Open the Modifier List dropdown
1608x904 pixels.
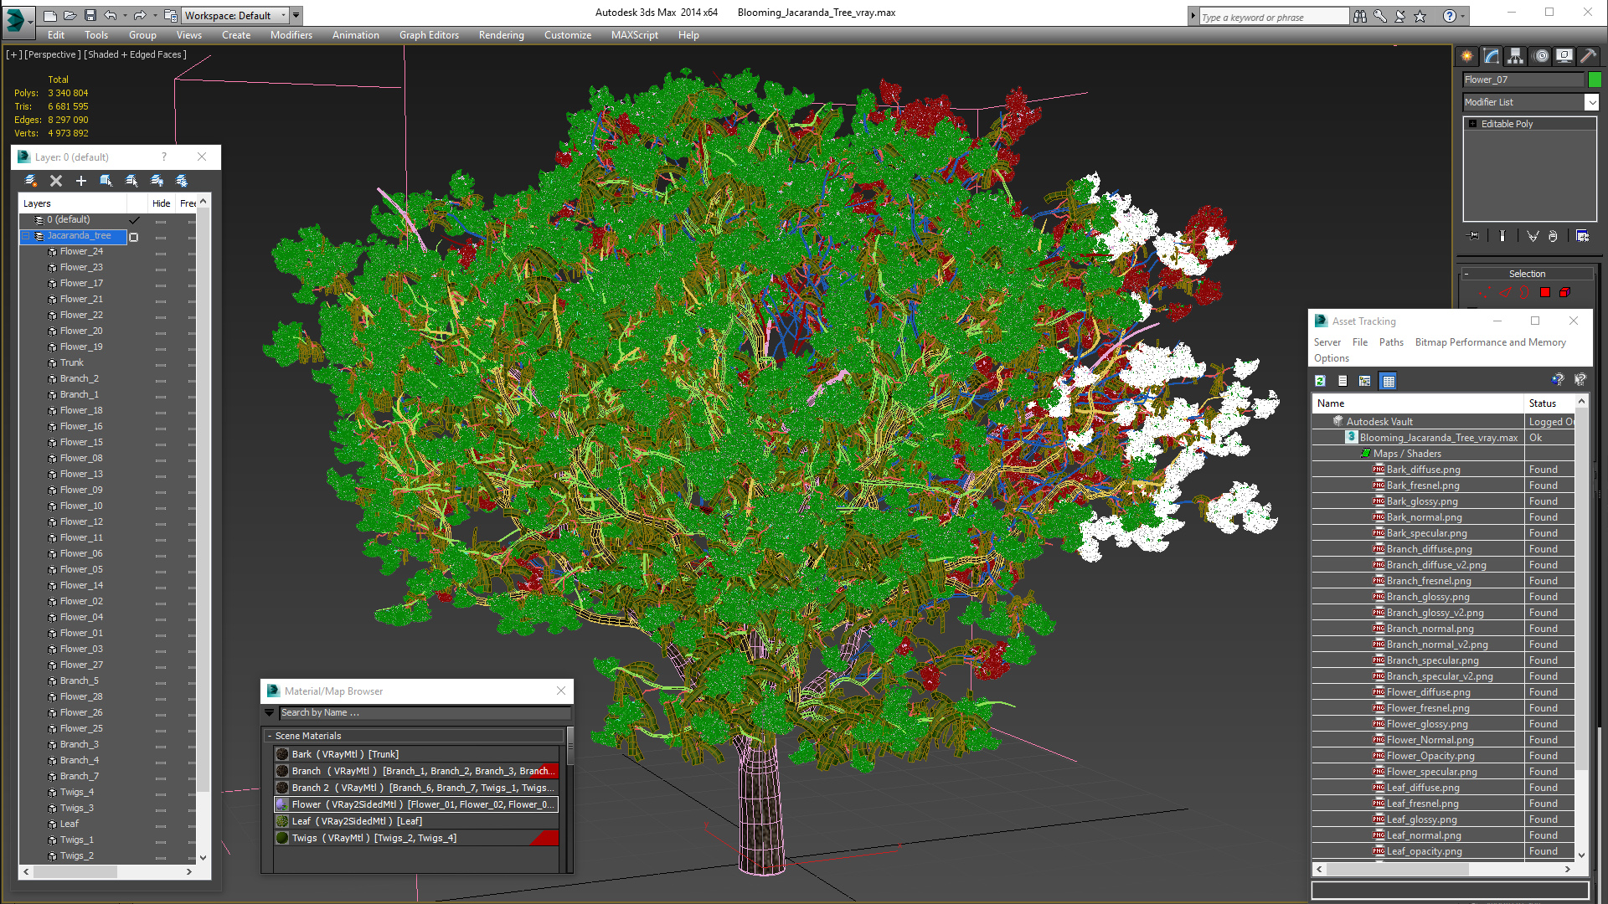tap(1591, 102)
